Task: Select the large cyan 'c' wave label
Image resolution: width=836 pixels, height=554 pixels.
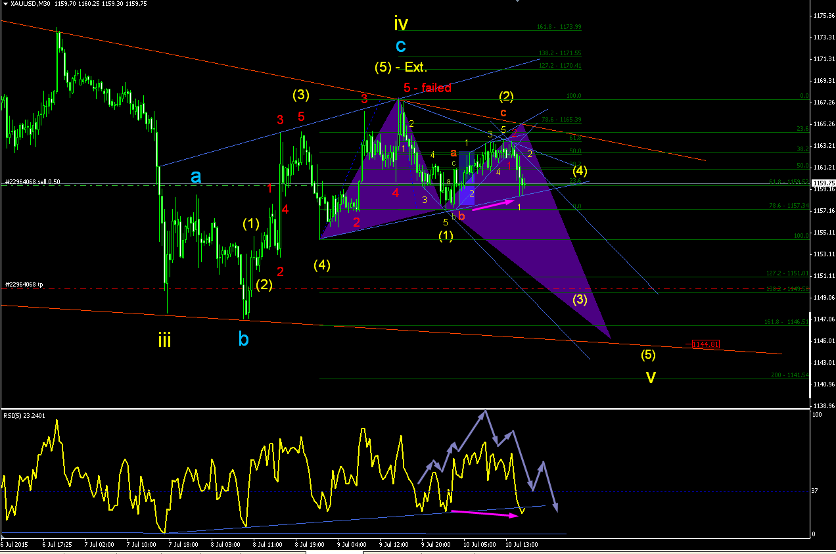Action: (x=400, y=46)
